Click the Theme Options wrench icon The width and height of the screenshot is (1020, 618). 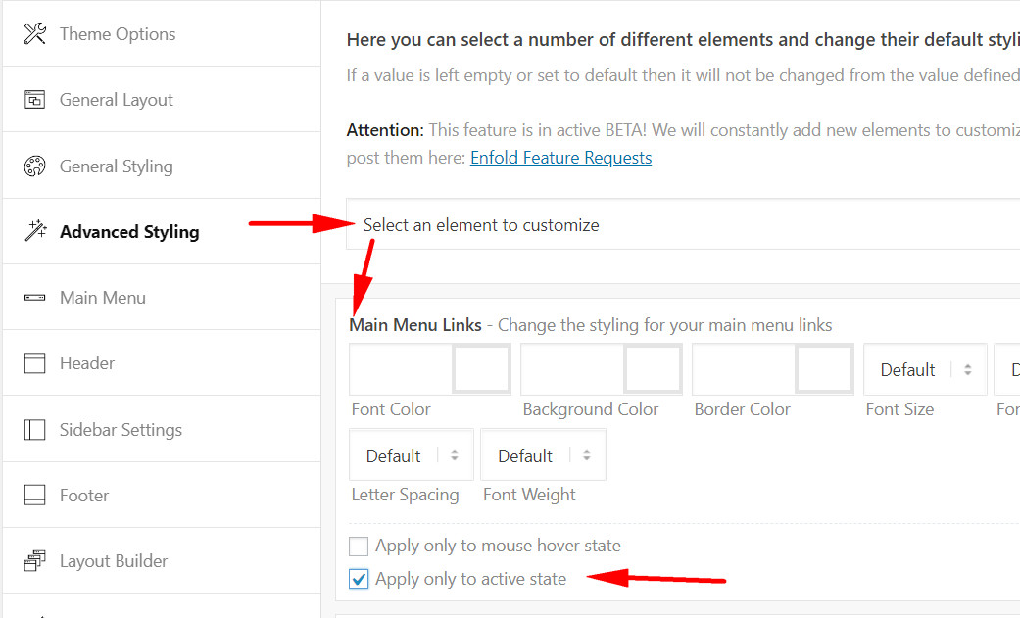pos(35,34)
